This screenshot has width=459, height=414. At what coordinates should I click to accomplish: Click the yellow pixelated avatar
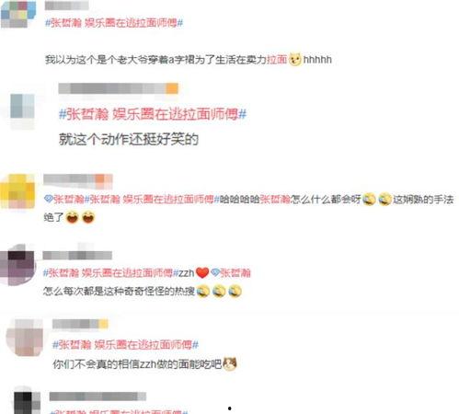17,191
